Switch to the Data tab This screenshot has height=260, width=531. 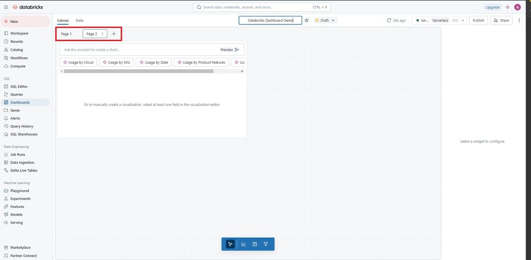(x=79, y=20)
